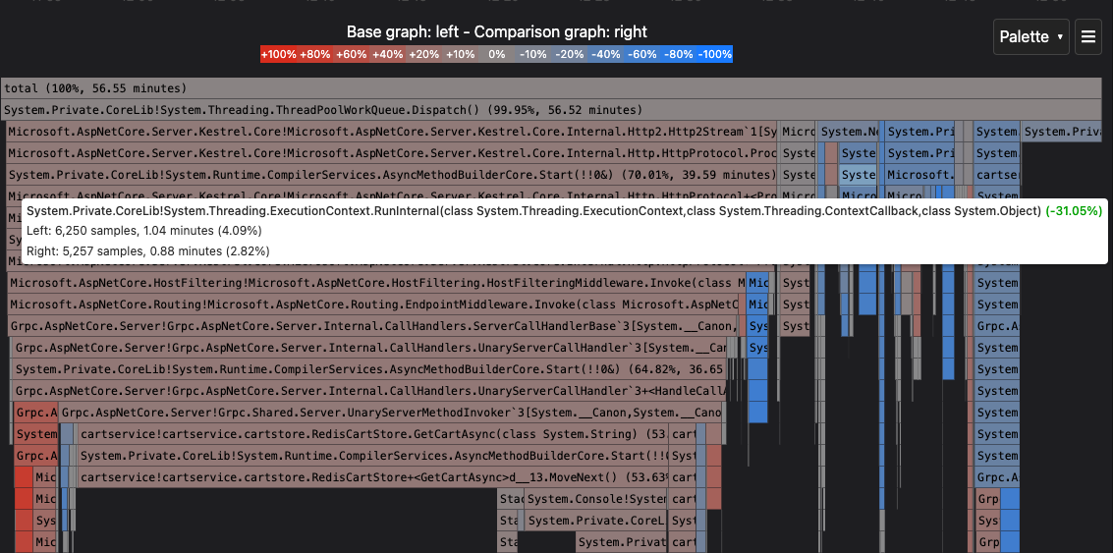Select AsyncMethodBuilderCore.Start 64.82% frame

(x=369, y=370)
